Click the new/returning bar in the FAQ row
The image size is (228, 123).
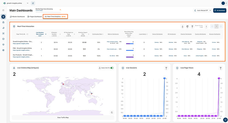(130, 50)
